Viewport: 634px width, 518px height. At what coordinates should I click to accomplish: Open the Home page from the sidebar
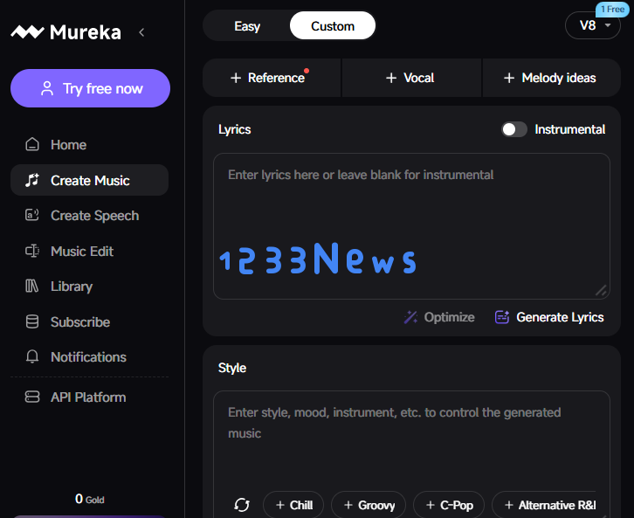(x=67, y=145)
